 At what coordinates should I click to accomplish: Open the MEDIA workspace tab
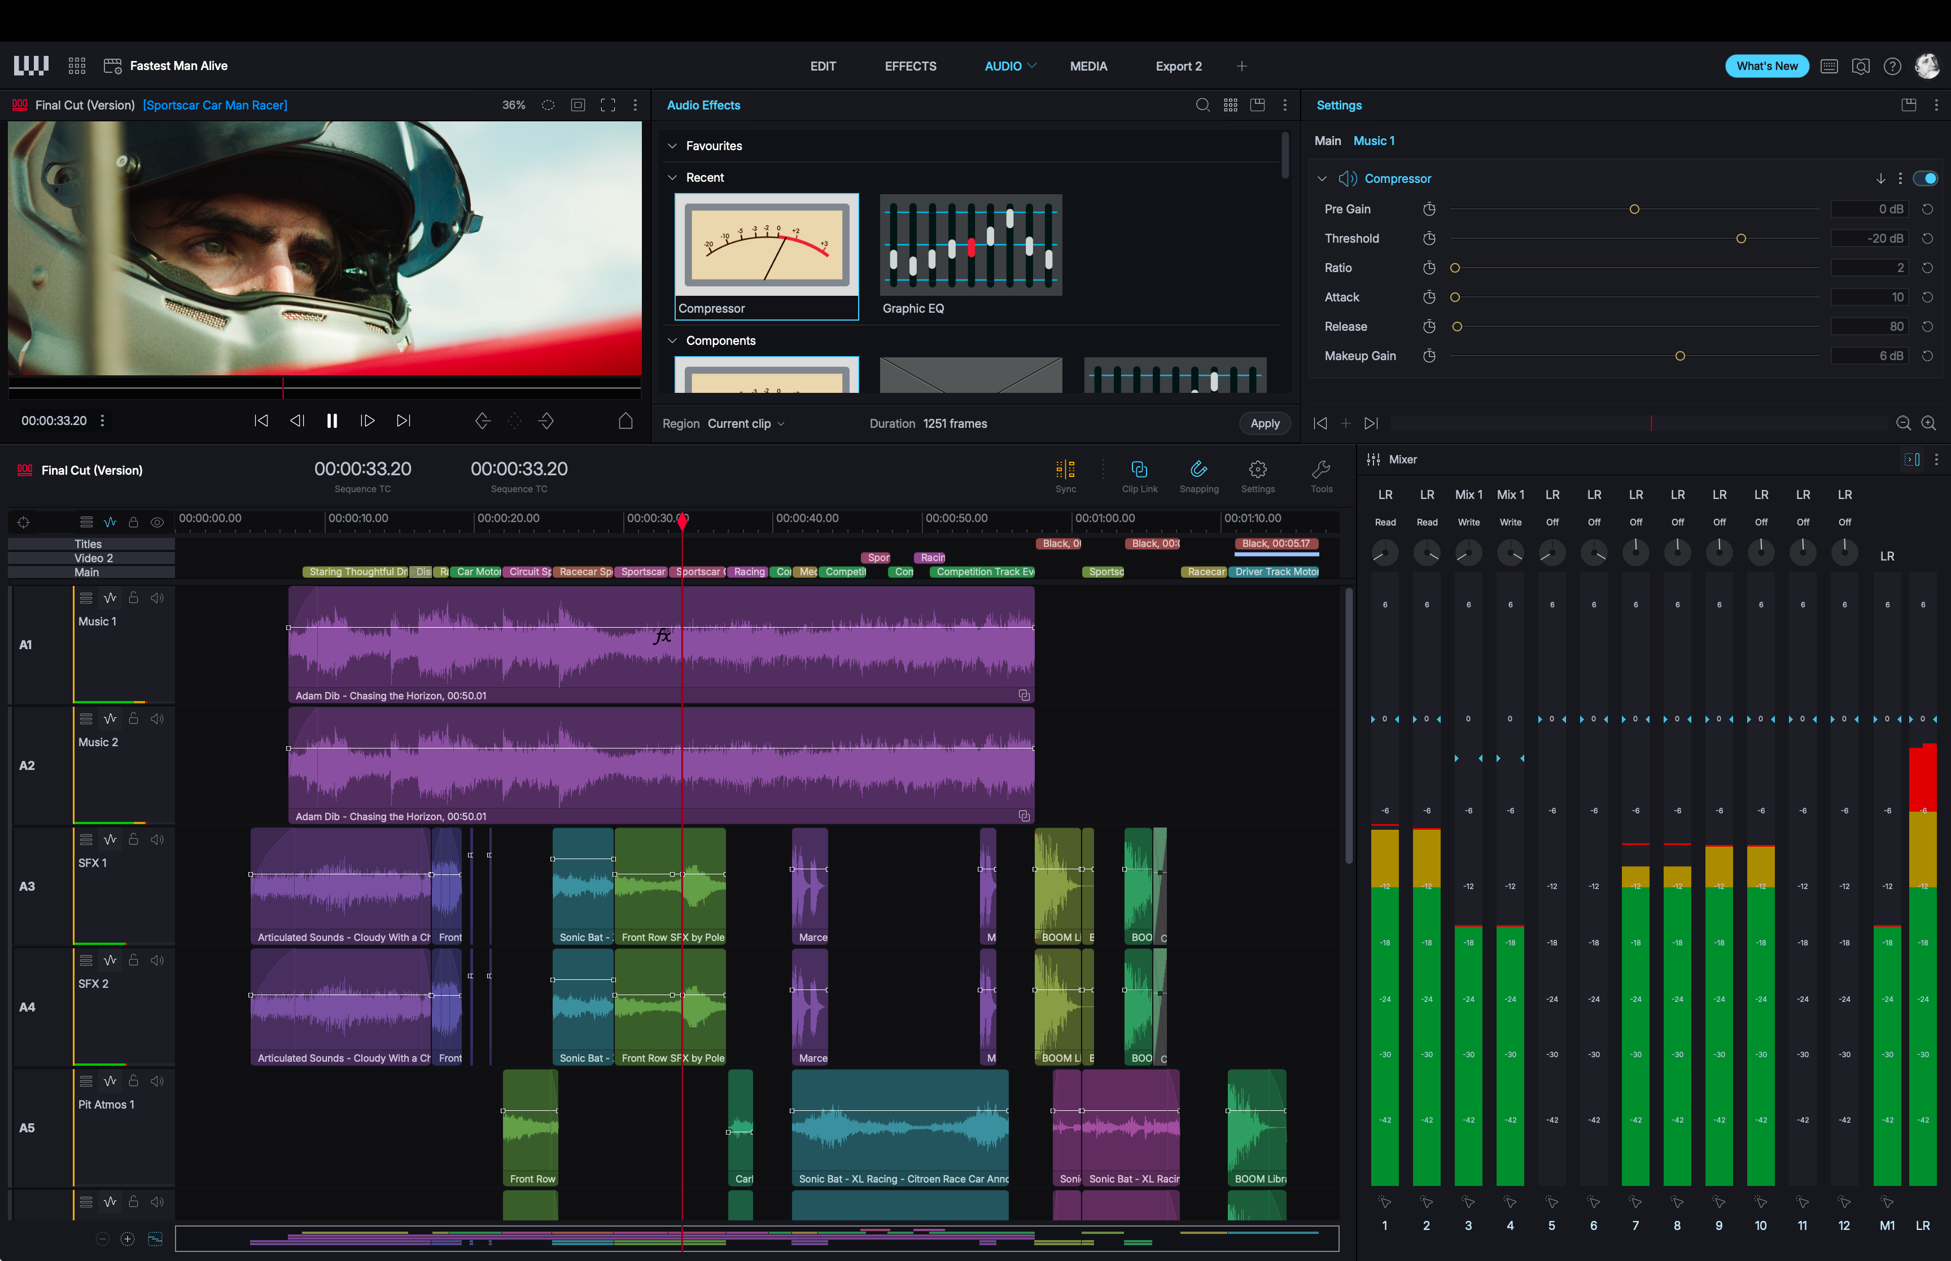(1088, 67)
